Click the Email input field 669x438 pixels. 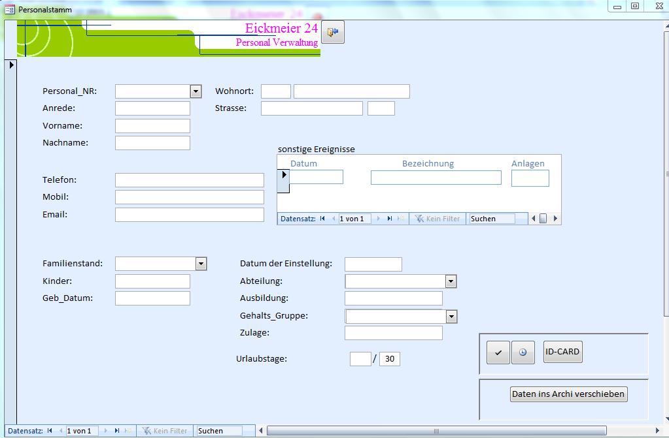(x=190, y=214)
